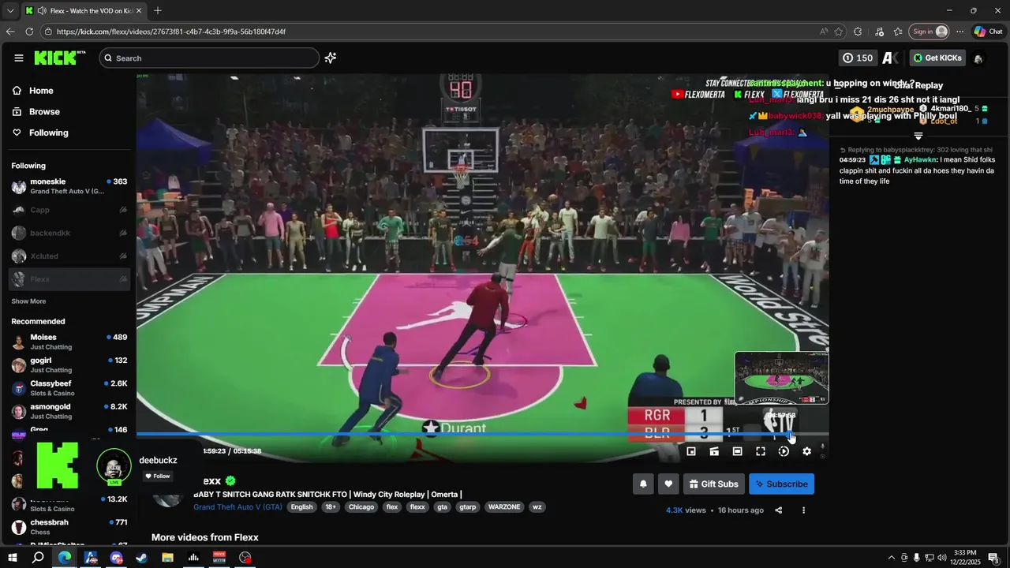This screenshot has width=1010, height=568.
Task: Click the kick.com address bar URL
Action: coord(171,32)
